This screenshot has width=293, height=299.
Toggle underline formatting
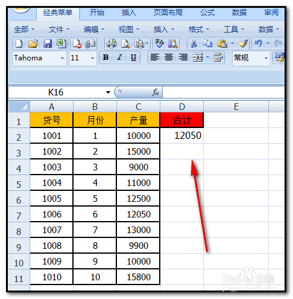133,57
